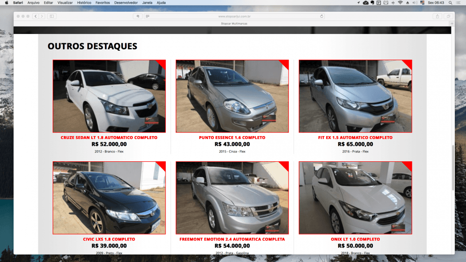
Task: Open Spotlight search in menu bar
Action: 450,3
